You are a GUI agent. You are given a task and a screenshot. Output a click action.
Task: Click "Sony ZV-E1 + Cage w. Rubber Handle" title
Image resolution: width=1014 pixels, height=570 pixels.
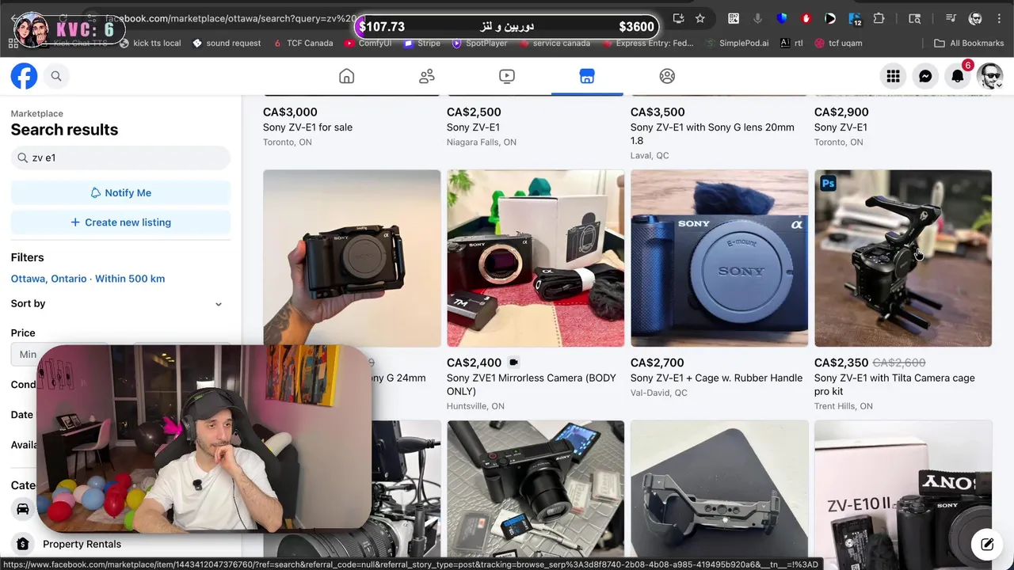[x=716, y=378]
